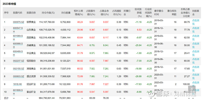Click the change value 96.80

80,92
